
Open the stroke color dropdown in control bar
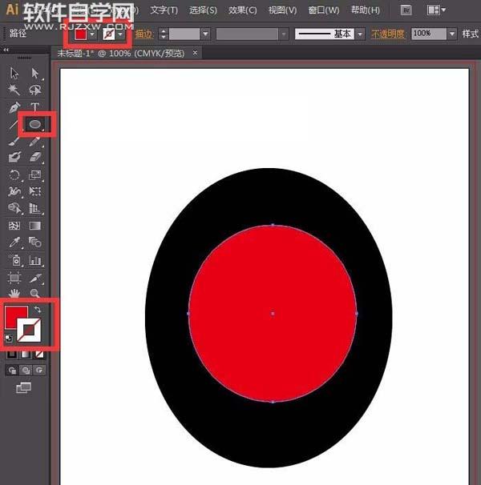(x=121, y=35)
